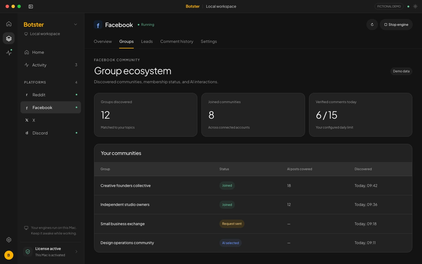The height and width of the screenshot is (264, 422).
Task: Click the Groups discovered card
Action: 146,115
